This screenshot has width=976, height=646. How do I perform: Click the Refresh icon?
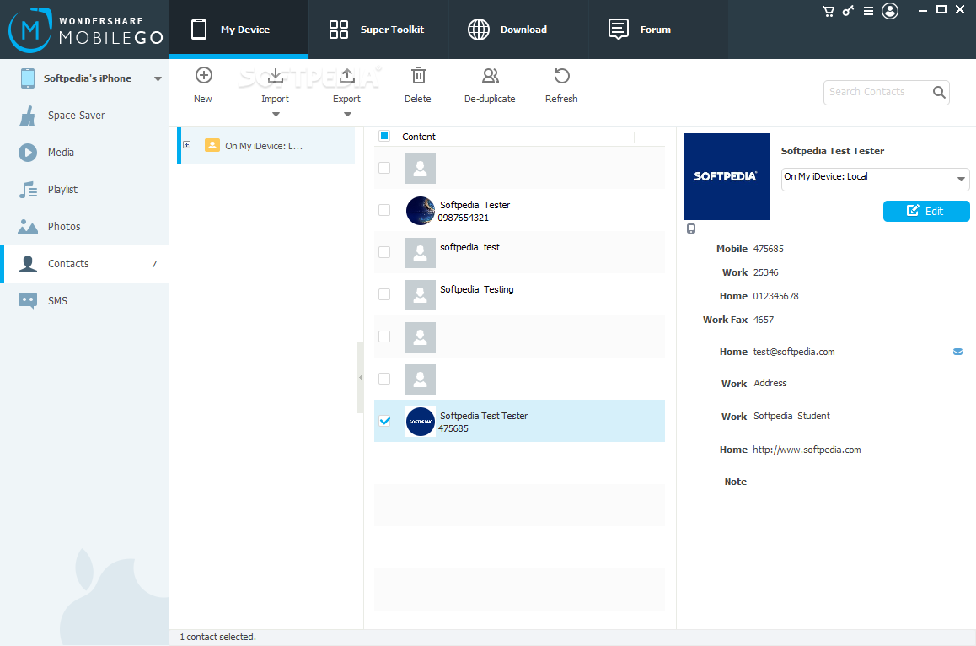point(561,75)
